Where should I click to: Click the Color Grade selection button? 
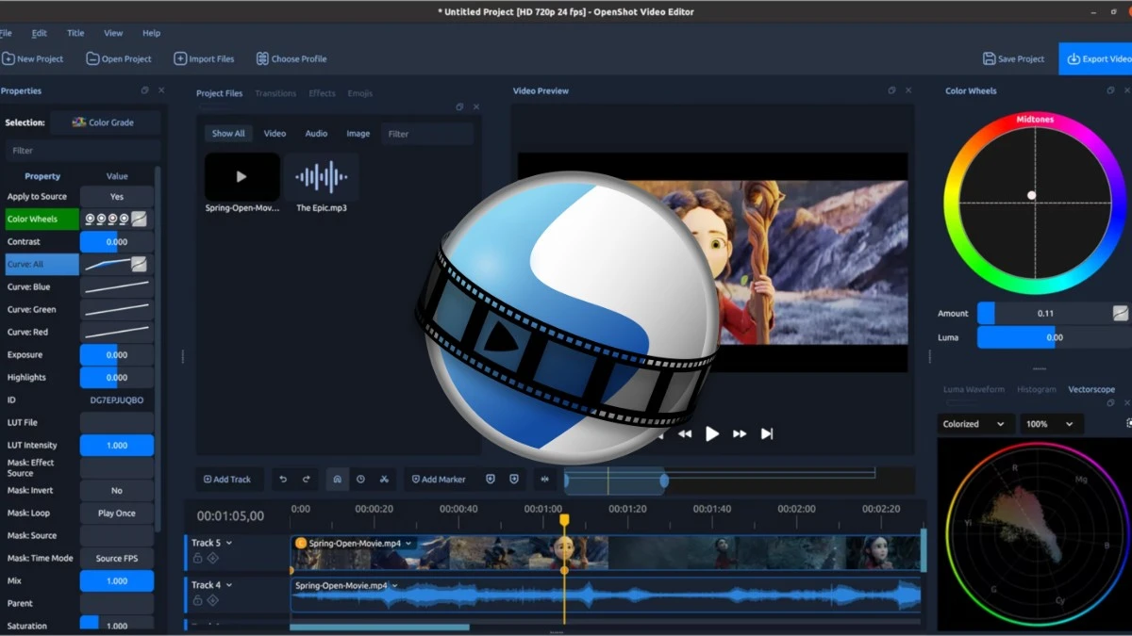(x=105, y=122)
